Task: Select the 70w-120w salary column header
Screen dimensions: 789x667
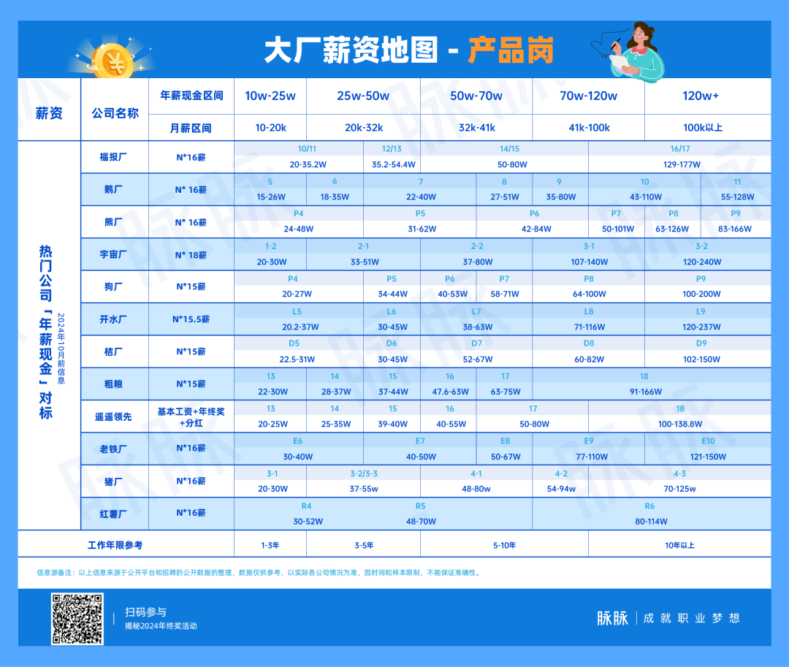Action: click(588, 96)
